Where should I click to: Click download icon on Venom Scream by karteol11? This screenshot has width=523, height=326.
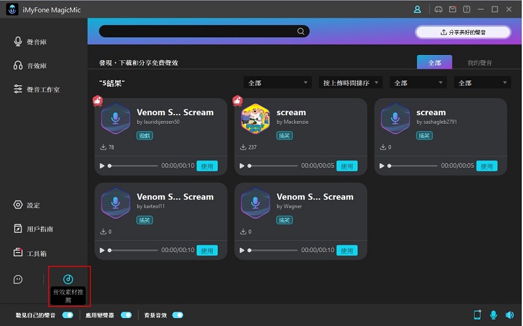[103, 232]
